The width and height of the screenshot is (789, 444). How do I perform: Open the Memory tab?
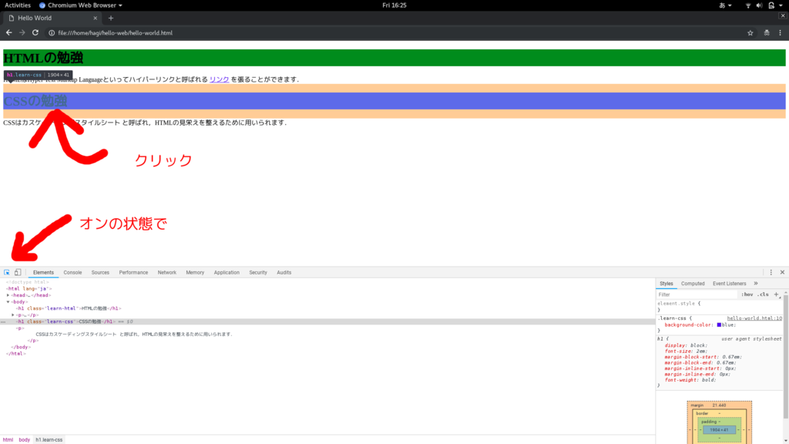(195, 272)
